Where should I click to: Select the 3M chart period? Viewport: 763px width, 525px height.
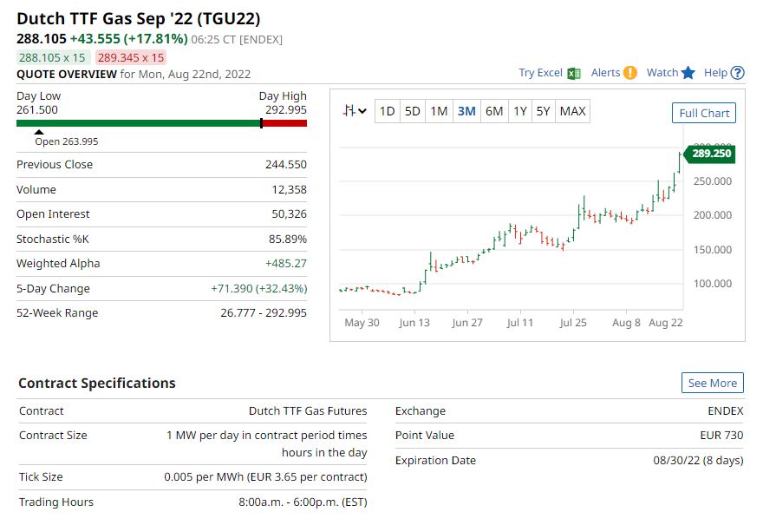(x=466, y=111)
